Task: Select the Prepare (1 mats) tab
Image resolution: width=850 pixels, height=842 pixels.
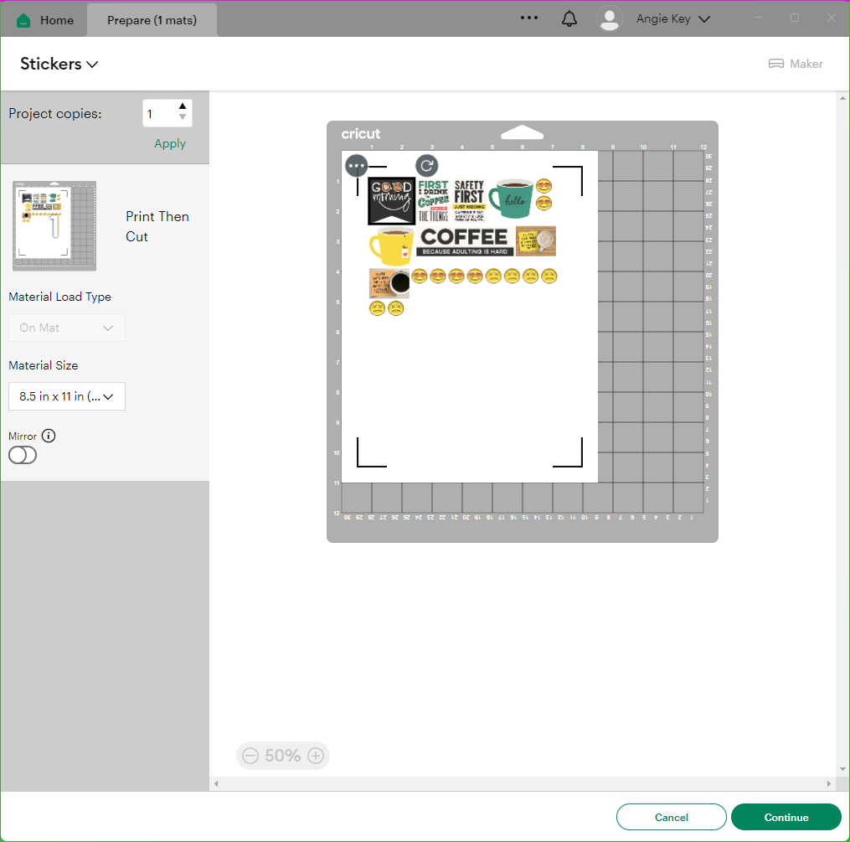Action: (x=152, y=20)
